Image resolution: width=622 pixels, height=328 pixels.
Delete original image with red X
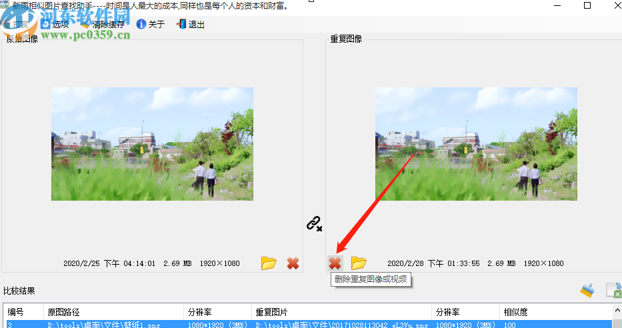[293, 263]
